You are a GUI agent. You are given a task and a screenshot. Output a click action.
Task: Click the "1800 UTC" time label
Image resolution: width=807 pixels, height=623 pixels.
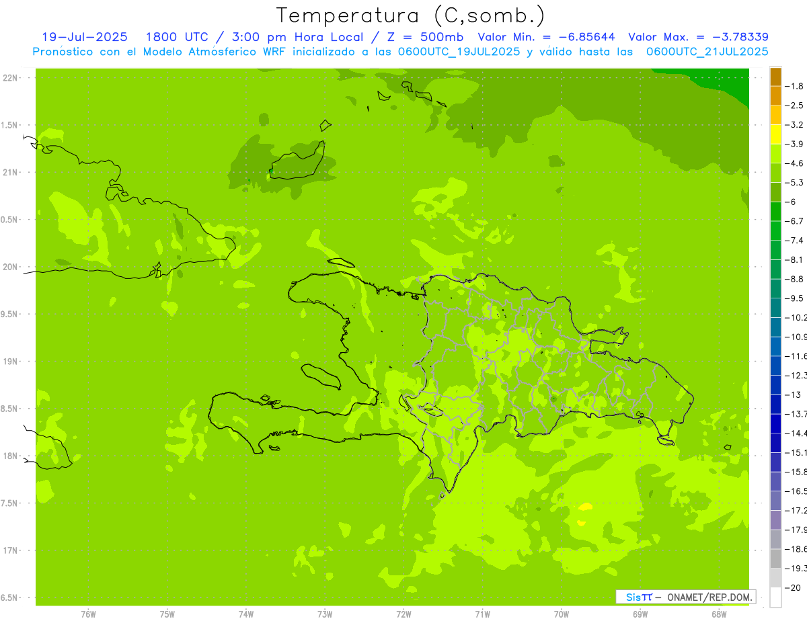coord(176,37)
